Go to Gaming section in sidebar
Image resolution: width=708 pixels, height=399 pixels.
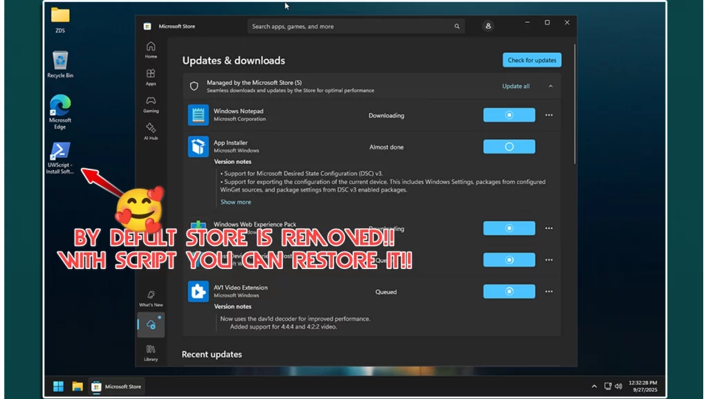coord(151,104)
